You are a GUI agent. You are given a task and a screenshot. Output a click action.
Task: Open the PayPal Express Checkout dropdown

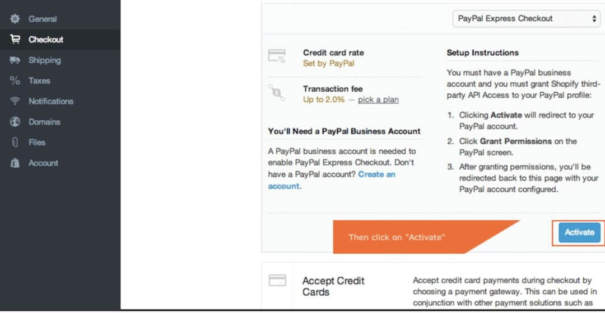pyautogui.click(x=526, y=18)
